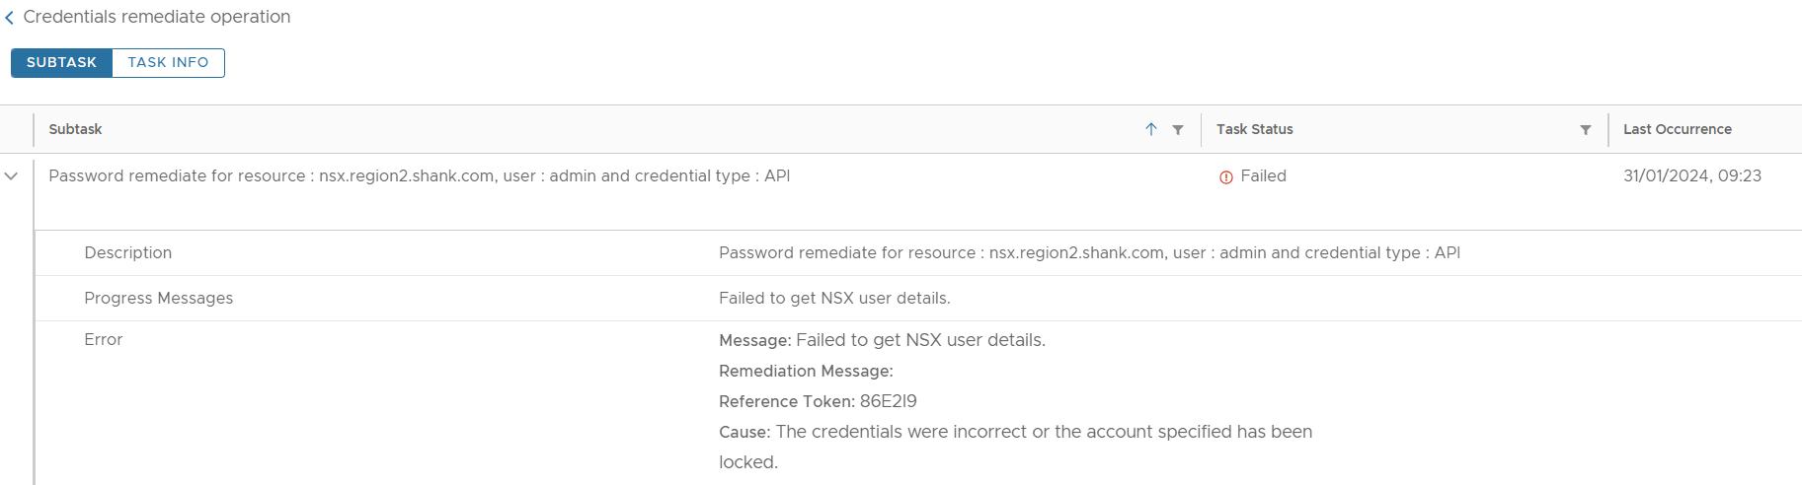1802x485 pixels.
Task: Select the SUBTASK tab
Action: coord(61,62)
